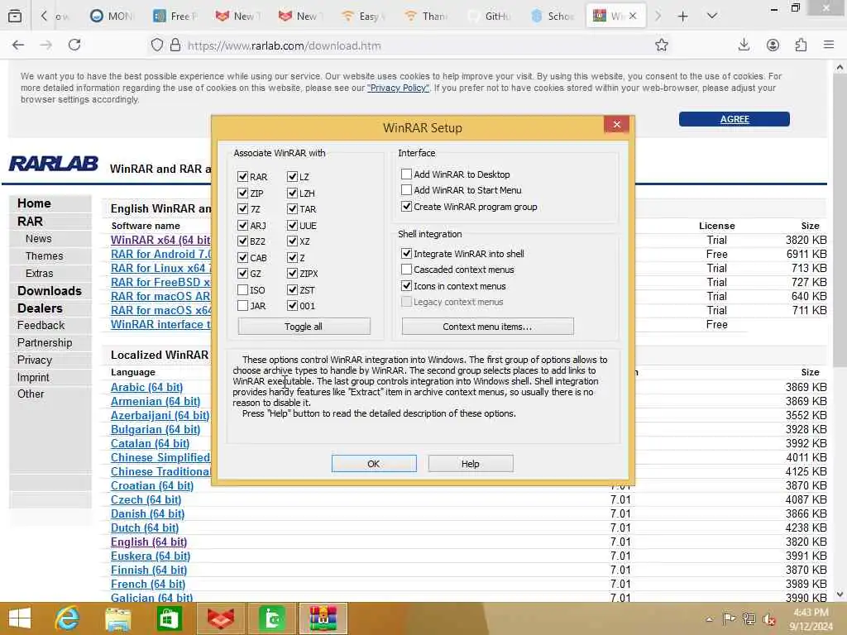Open the Windows Start button
Viewport: 847px width, 635px height.
[x=20, y=618]
